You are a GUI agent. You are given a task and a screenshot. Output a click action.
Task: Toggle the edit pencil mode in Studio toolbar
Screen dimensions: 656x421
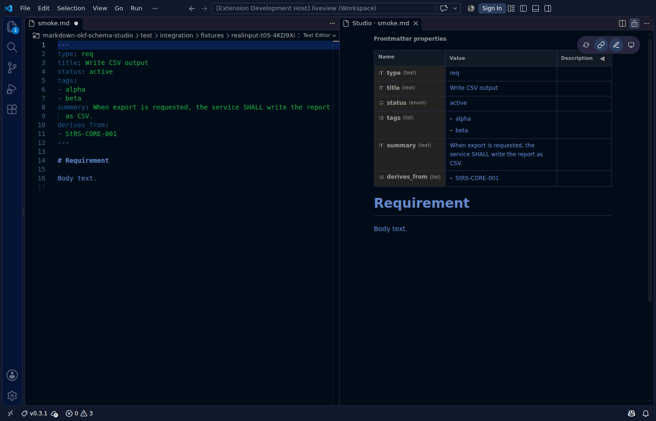[616, 45]
